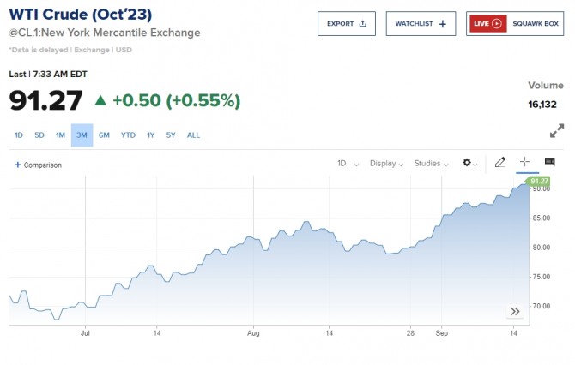Screen dimensions: 575x365
Task: Add WTI Crude to Watchlist
Action: coord(421,24)
